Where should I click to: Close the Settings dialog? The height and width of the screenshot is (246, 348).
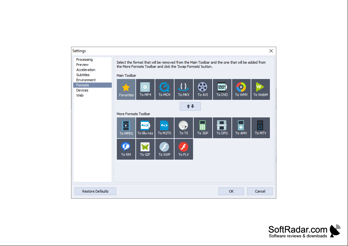point(271,51)
